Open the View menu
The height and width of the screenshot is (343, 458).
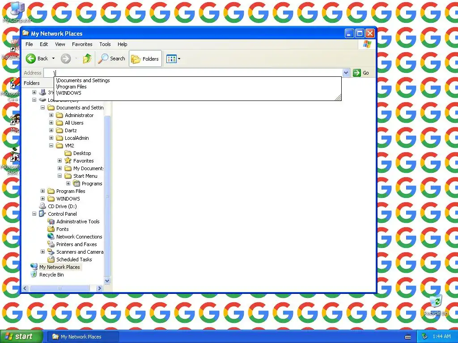point(60,44)
